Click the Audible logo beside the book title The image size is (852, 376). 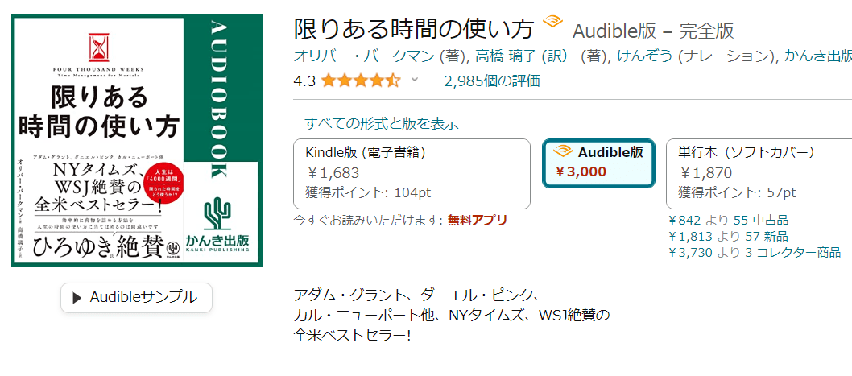click(x=552, y=23)
